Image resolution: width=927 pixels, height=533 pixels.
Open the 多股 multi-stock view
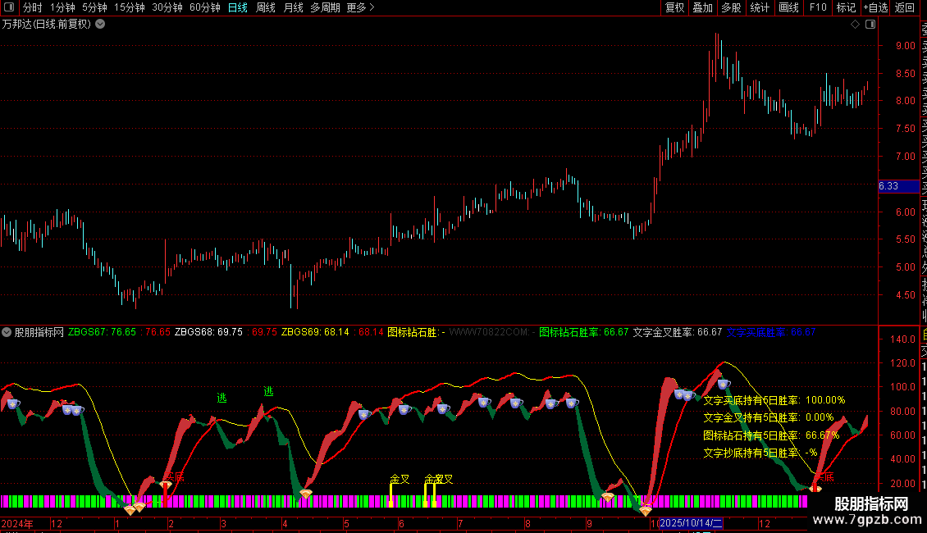click(x=731, y=7)
